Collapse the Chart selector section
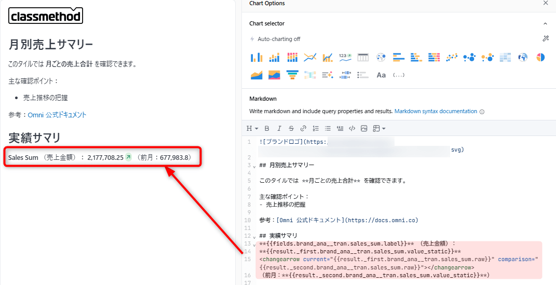Image resolution: width=556 pixels, height=285 pixels. [x=546, y=23]
